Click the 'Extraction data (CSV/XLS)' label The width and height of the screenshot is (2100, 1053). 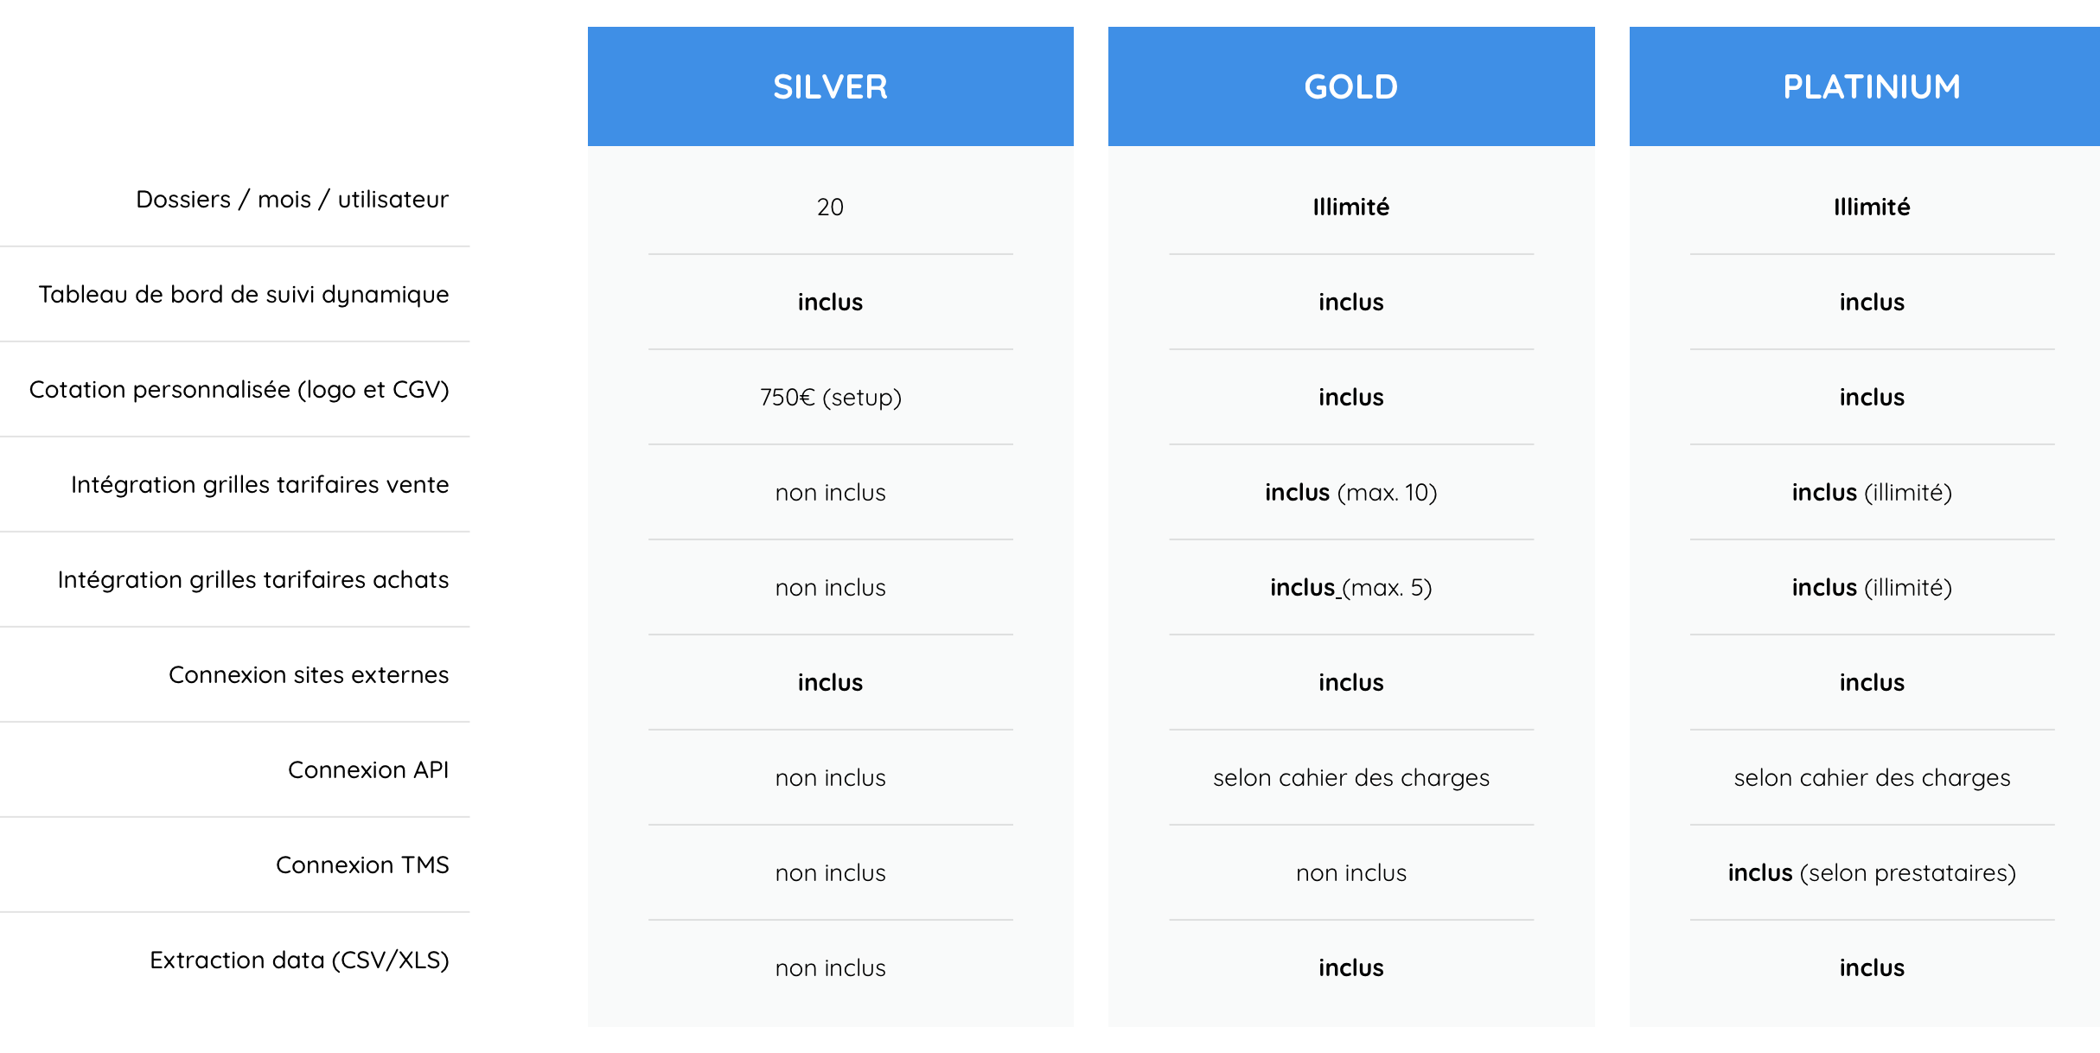tap(299, 960)
